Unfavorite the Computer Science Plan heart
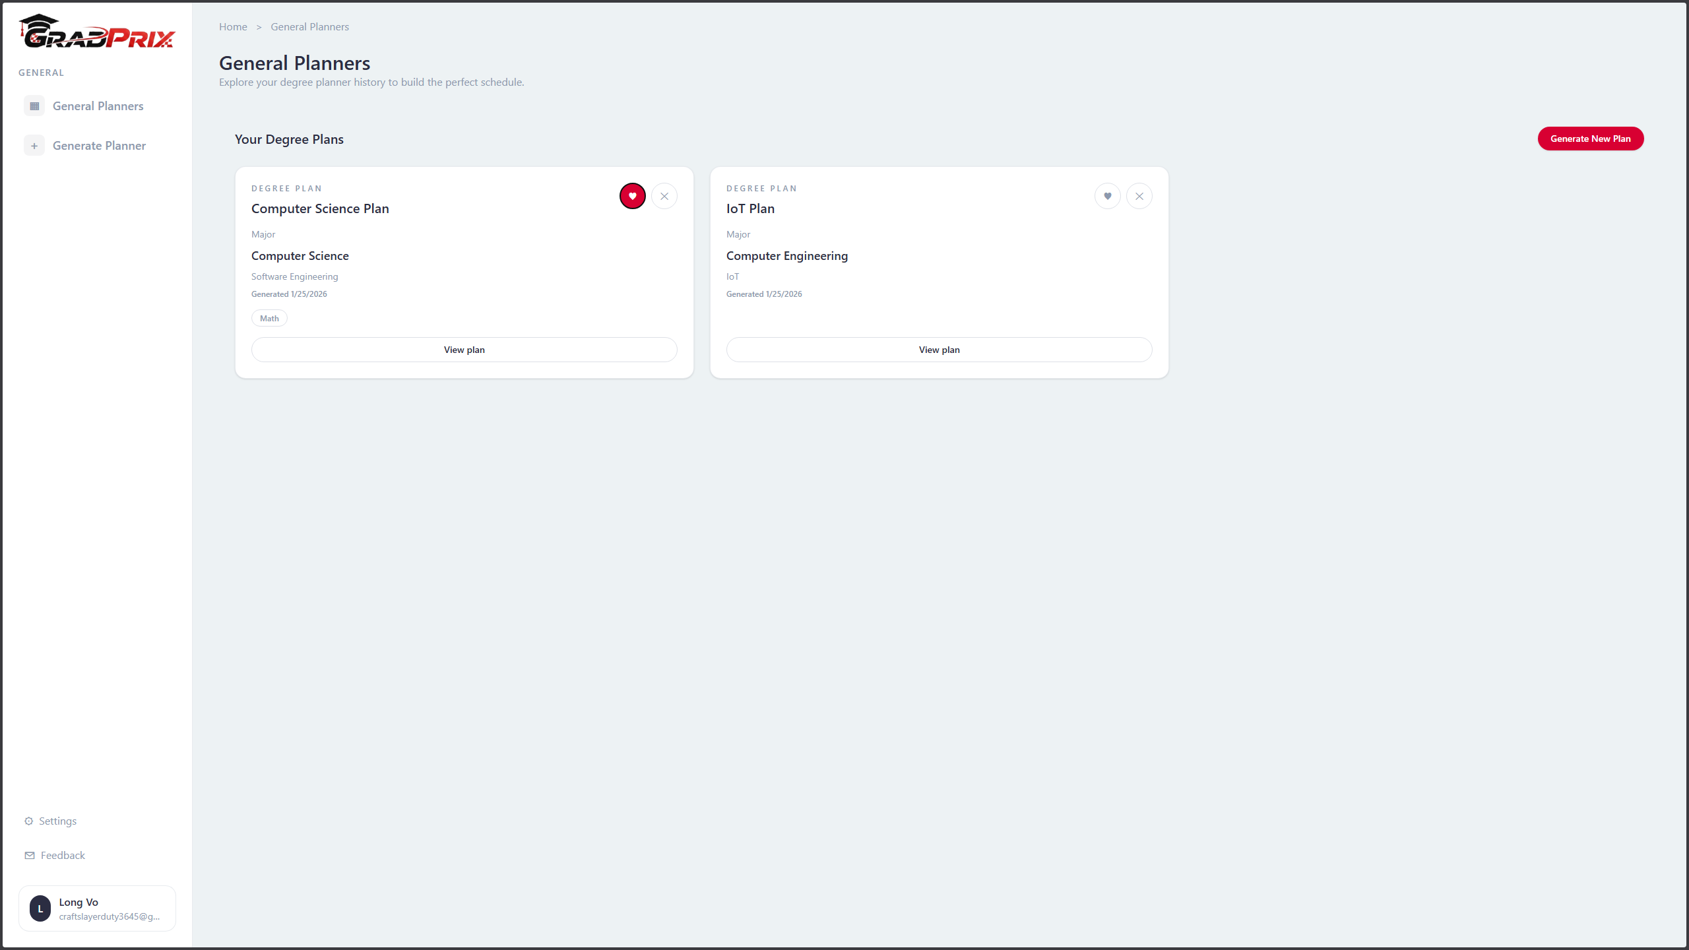 (x=632, y=196)
